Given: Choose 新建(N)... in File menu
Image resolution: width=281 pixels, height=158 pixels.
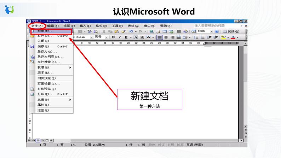Looking at the screenshot, I should pos(51,31).
